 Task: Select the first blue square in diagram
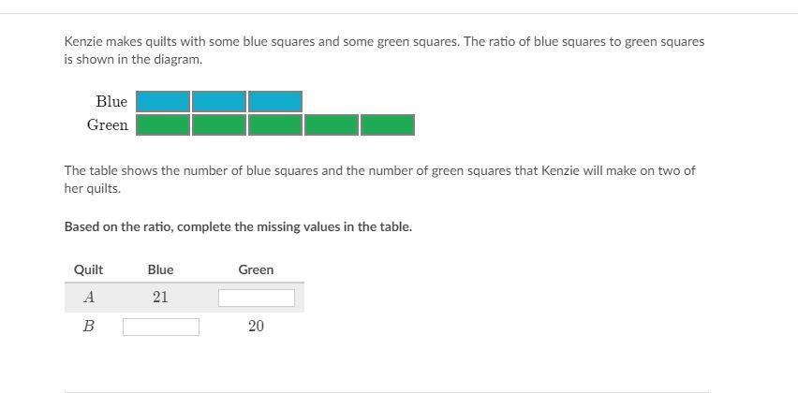pos(163,101)
